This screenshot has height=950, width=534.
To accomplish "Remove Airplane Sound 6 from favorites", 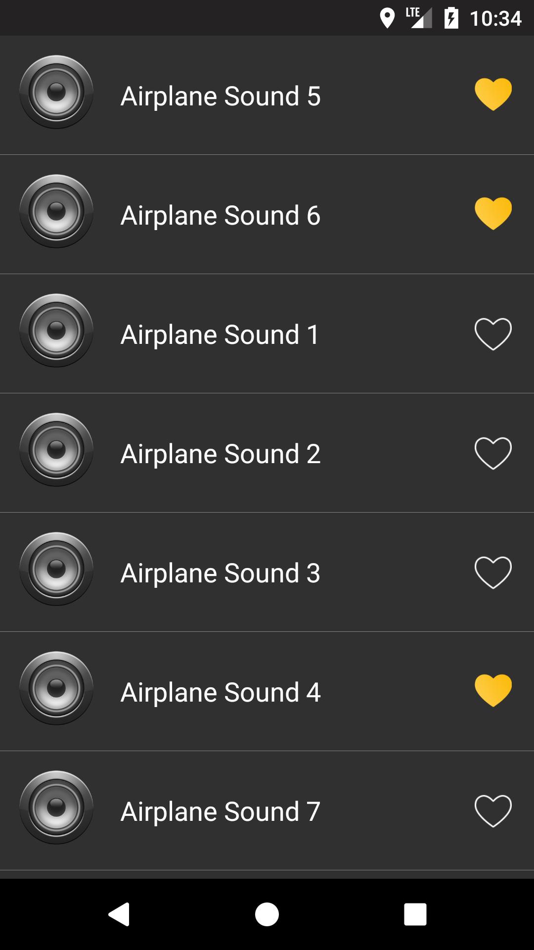I will [x=493, y=213].
